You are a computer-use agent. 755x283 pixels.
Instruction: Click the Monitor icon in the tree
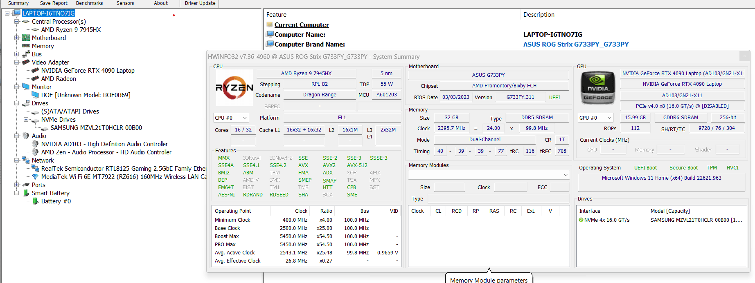pos(26,87)
